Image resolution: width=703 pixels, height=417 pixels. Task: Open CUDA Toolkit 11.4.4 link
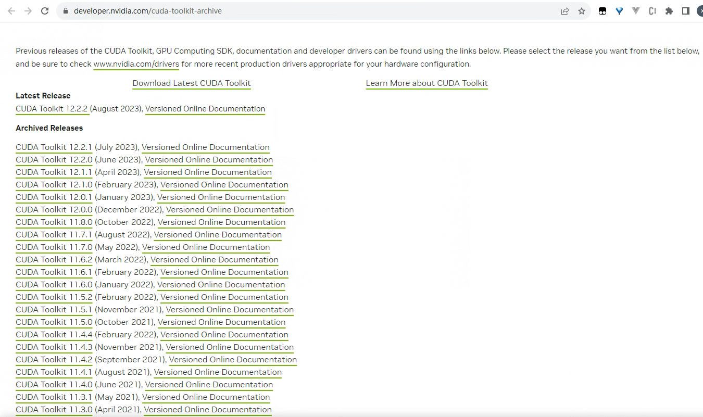click(54, 335)
